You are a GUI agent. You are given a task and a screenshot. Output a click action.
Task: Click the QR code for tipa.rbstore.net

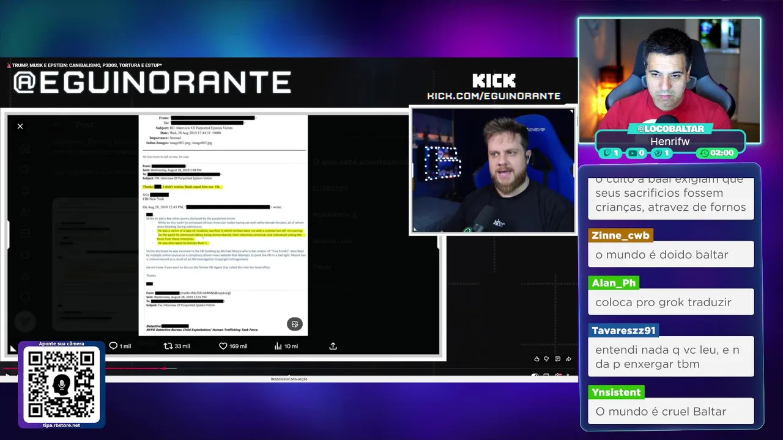(x=61, y=384)
